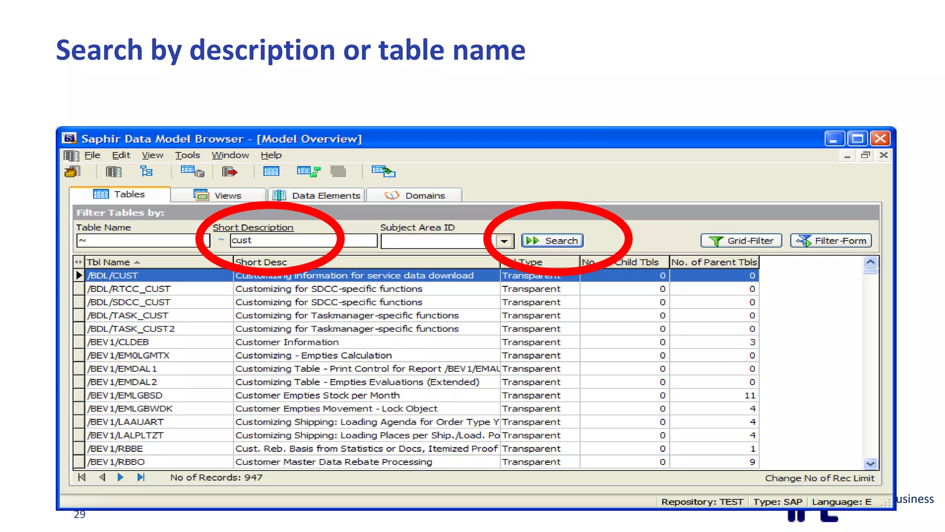Click Customer Master Data Rebate Processing cell
Screen dimensions: 945x532
coord(366,462)
